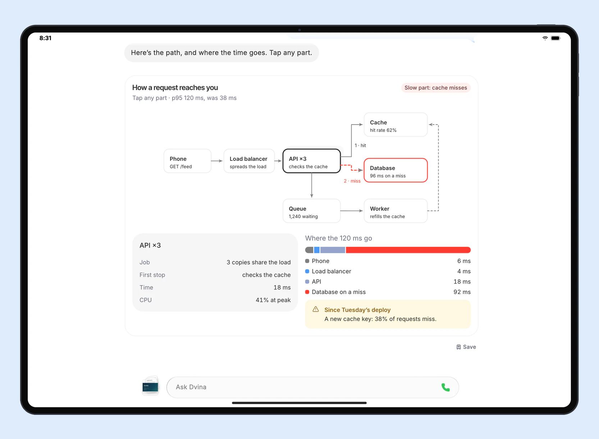Click the "1 · hit" edge label
Image resolution: width=599 pixels, height=439 pixels.
click(360, 145)
